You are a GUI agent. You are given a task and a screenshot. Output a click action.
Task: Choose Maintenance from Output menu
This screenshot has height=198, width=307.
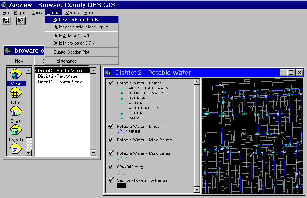(82, 61)
